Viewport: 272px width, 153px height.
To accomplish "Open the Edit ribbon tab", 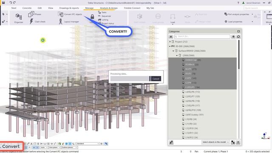I will click(x=40, y=8).
